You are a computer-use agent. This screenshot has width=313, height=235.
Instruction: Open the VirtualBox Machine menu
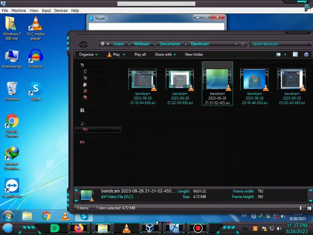(19, 11)
